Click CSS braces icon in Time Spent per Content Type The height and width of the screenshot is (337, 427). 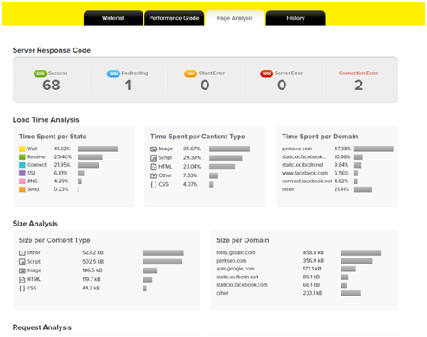(154, 185)
